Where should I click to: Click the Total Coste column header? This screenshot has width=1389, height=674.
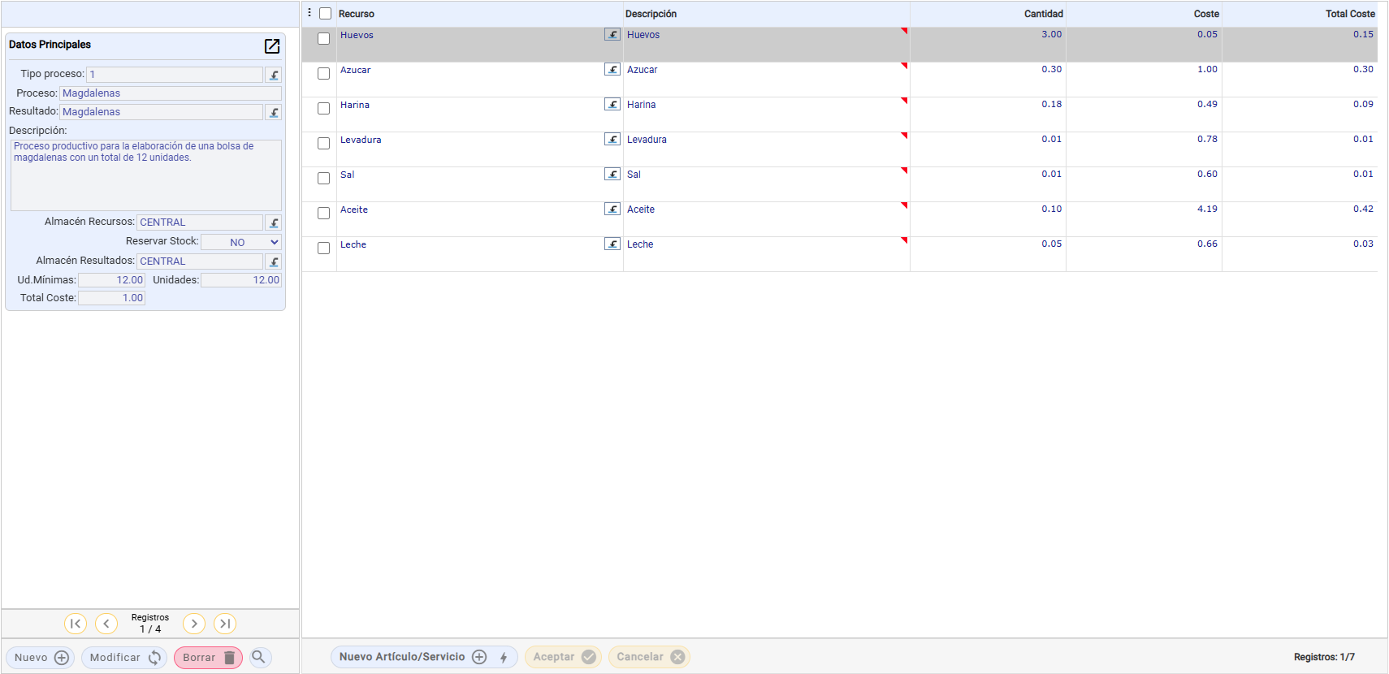tap(1349, 14)
